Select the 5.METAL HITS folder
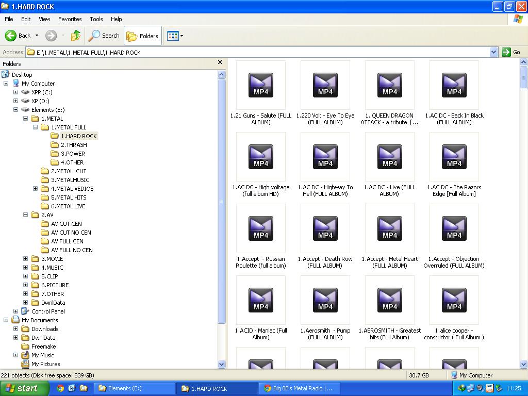Image resolution: width=528 pixels, height=396 pixels. 63,197
